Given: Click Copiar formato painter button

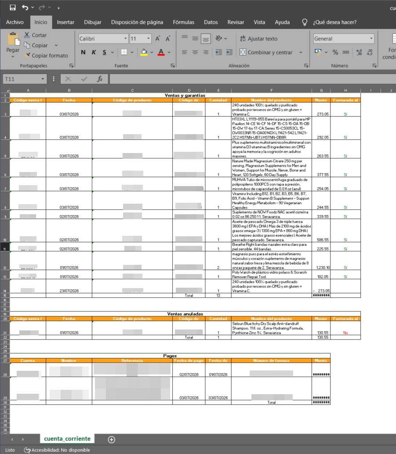Looking at the screenshot, I should pos(46,55).
